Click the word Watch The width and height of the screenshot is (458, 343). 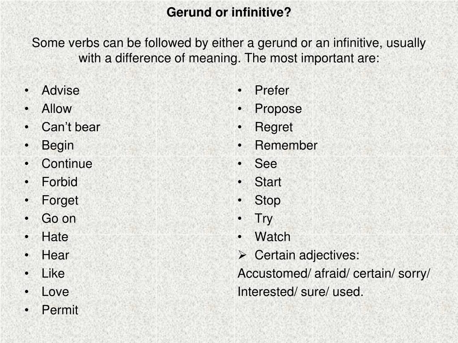click(x=272, y=237)
